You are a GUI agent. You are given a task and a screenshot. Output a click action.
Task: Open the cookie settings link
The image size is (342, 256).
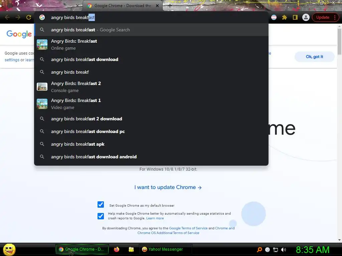click(x=12, y=60)
